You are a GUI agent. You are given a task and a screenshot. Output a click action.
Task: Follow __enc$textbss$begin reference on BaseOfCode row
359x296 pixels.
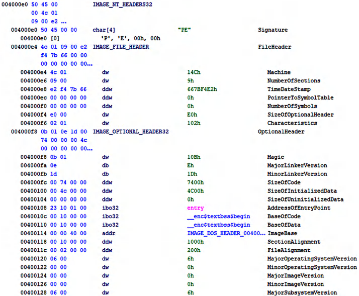pyautogui.click(x=218, y=217)
